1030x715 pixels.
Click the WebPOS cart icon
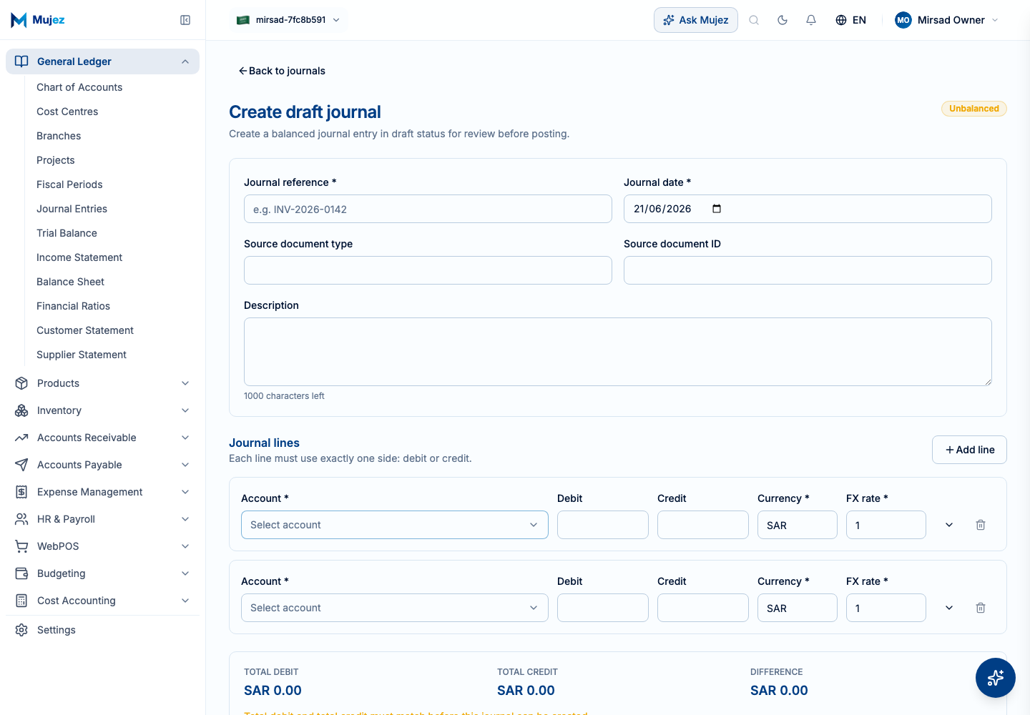(x=21, y=546)
